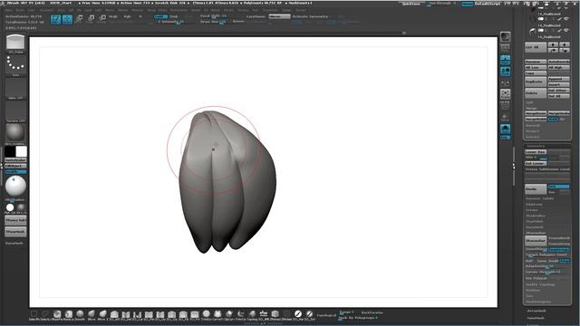Screen dimensions: 580x326
Task: Expand the Modify Topology section
Action: click(x=540, y=284)
